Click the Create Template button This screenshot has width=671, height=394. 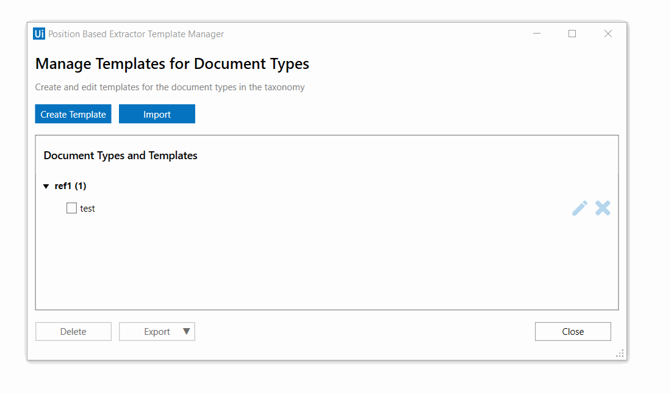pyautogui.click(x=73, y=114)
